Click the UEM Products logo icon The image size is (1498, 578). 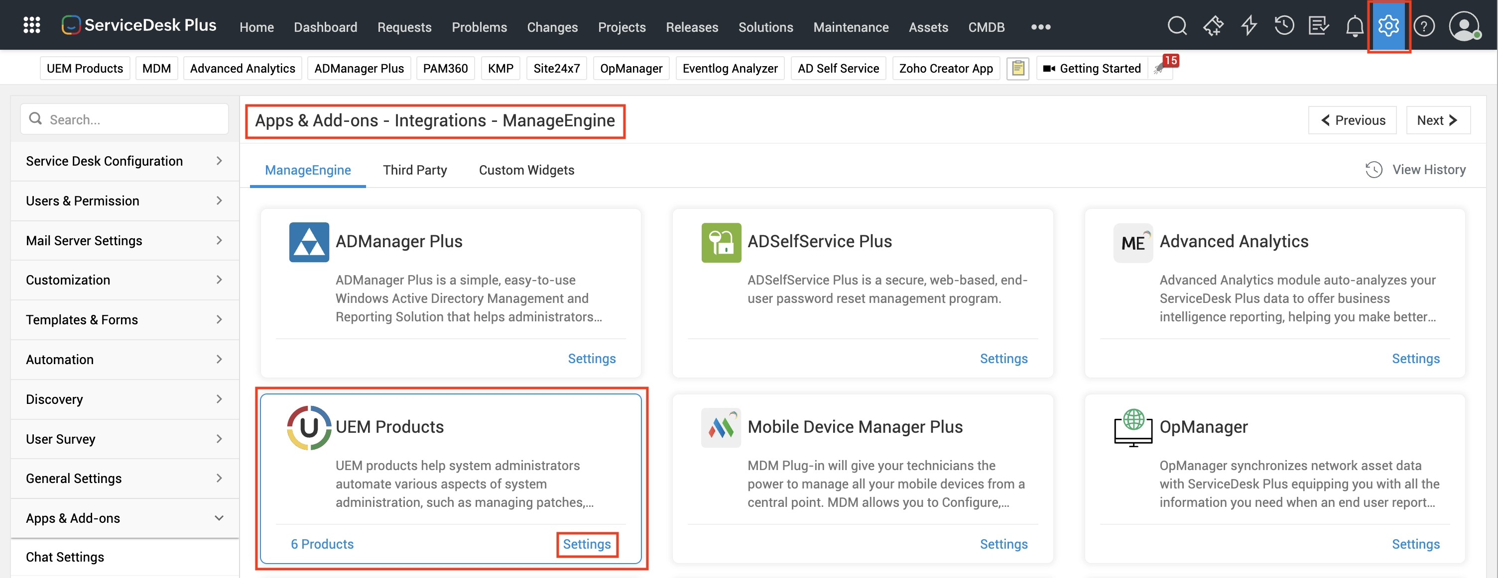point(309,428)
